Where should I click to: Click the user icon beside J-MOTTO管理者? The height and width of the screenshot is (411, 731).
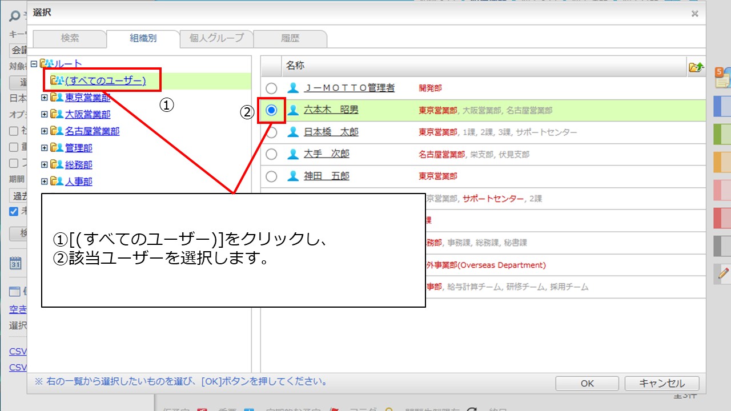pyautogui.click(x=293, y=88)
